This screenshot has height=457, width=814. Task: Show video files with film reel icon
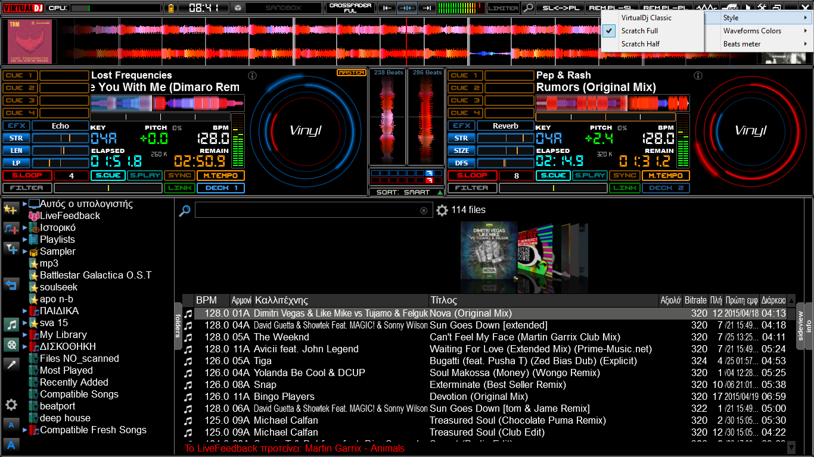click(x=11, y=344)
